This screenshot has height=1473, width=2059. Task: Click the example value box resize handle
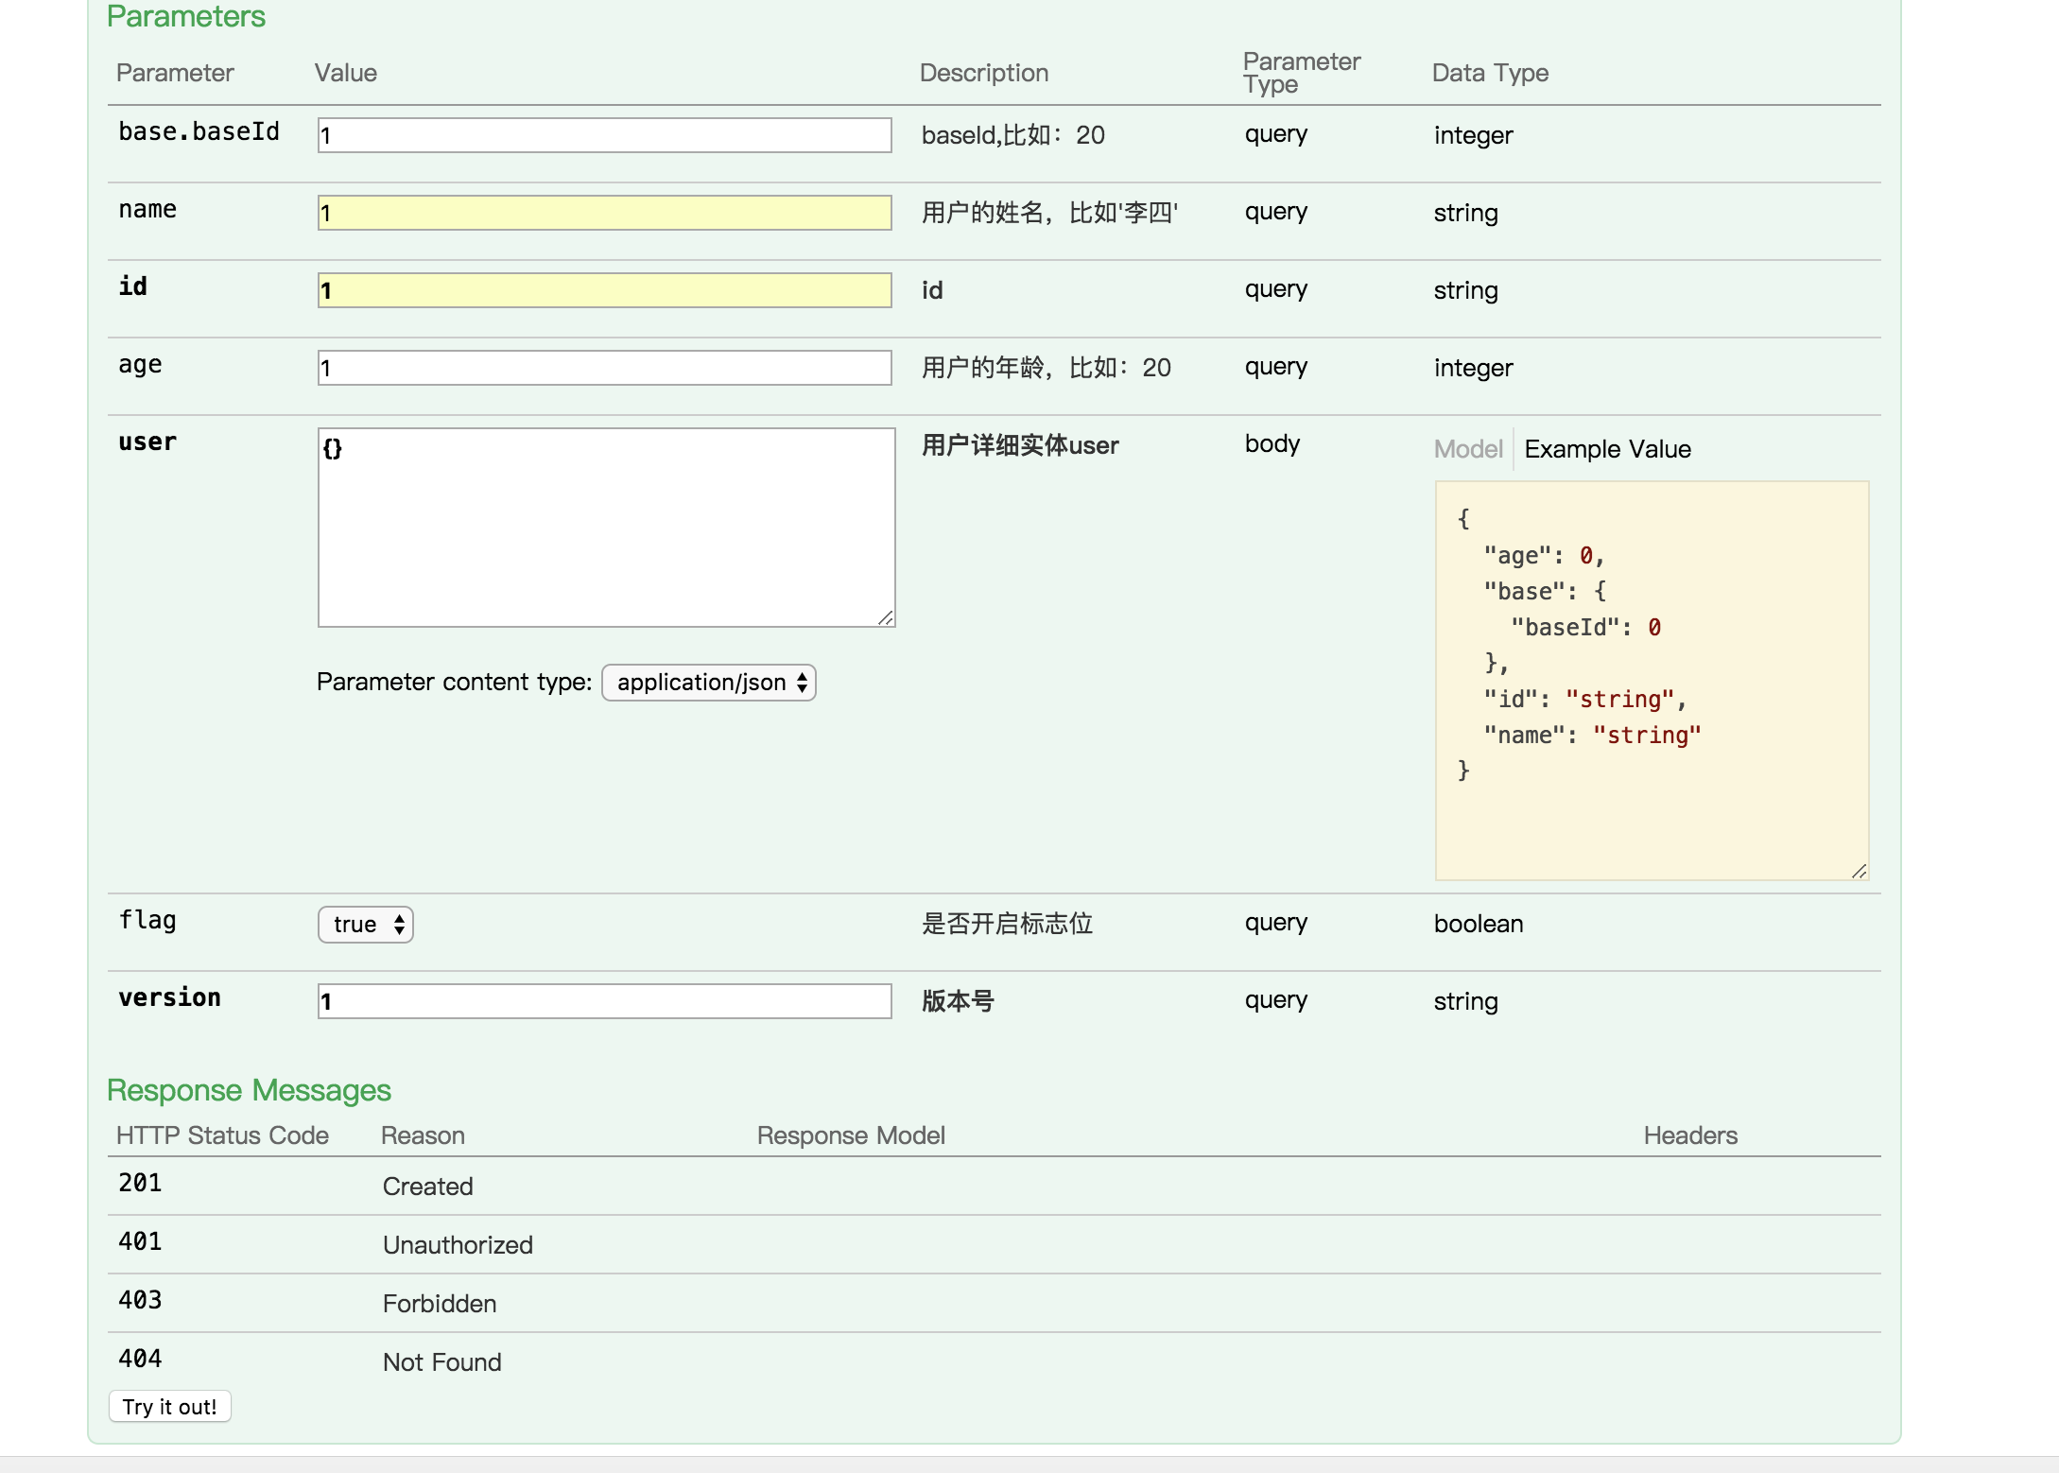(x=1859, y=872)
